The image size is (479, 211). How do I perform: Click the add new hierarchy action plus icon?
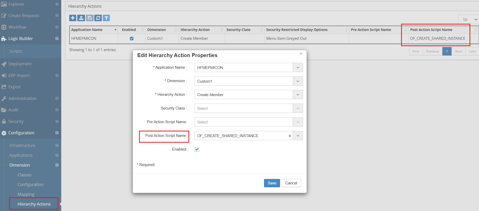pyautogui.click(x=73, y=18)
